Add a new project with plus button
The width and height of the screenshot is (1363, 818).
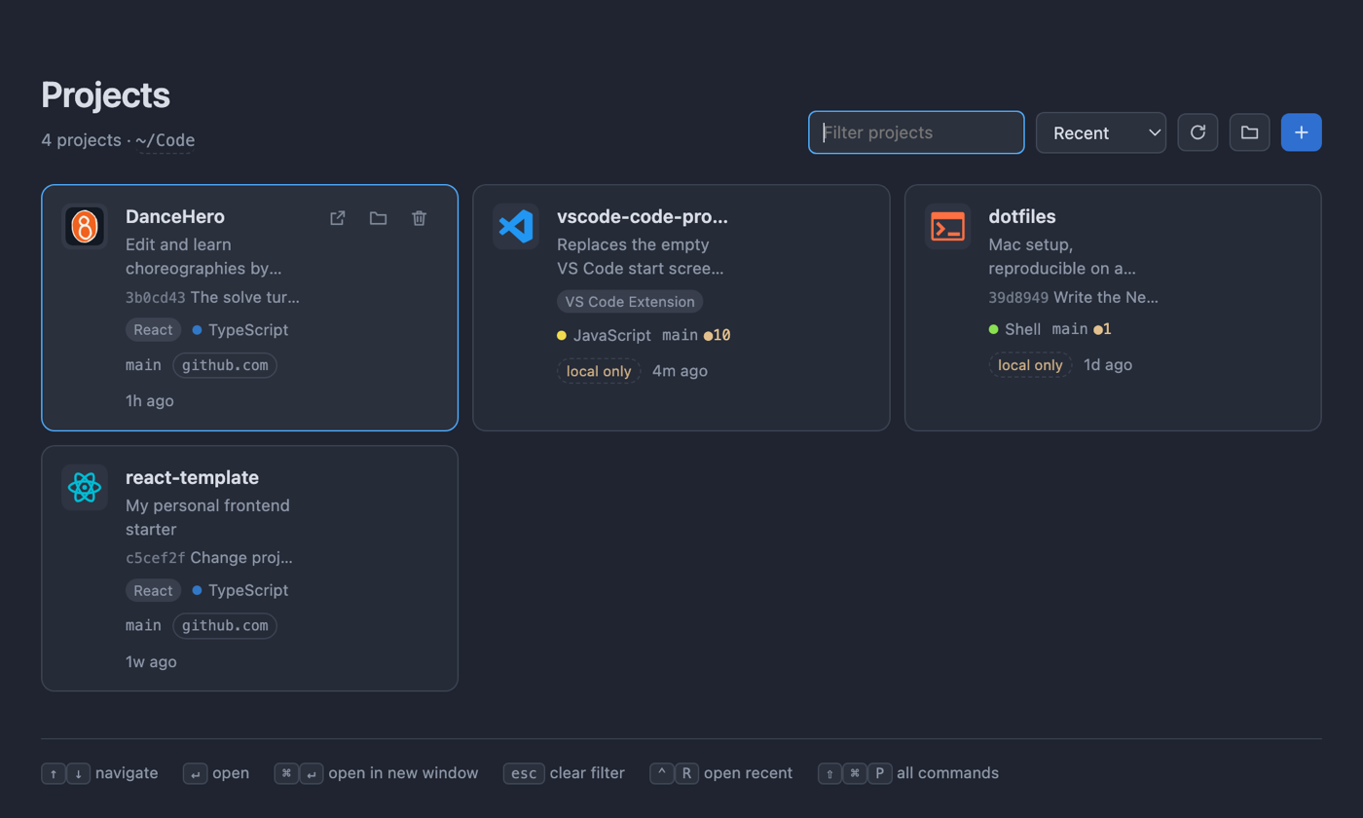[1302, 132]
